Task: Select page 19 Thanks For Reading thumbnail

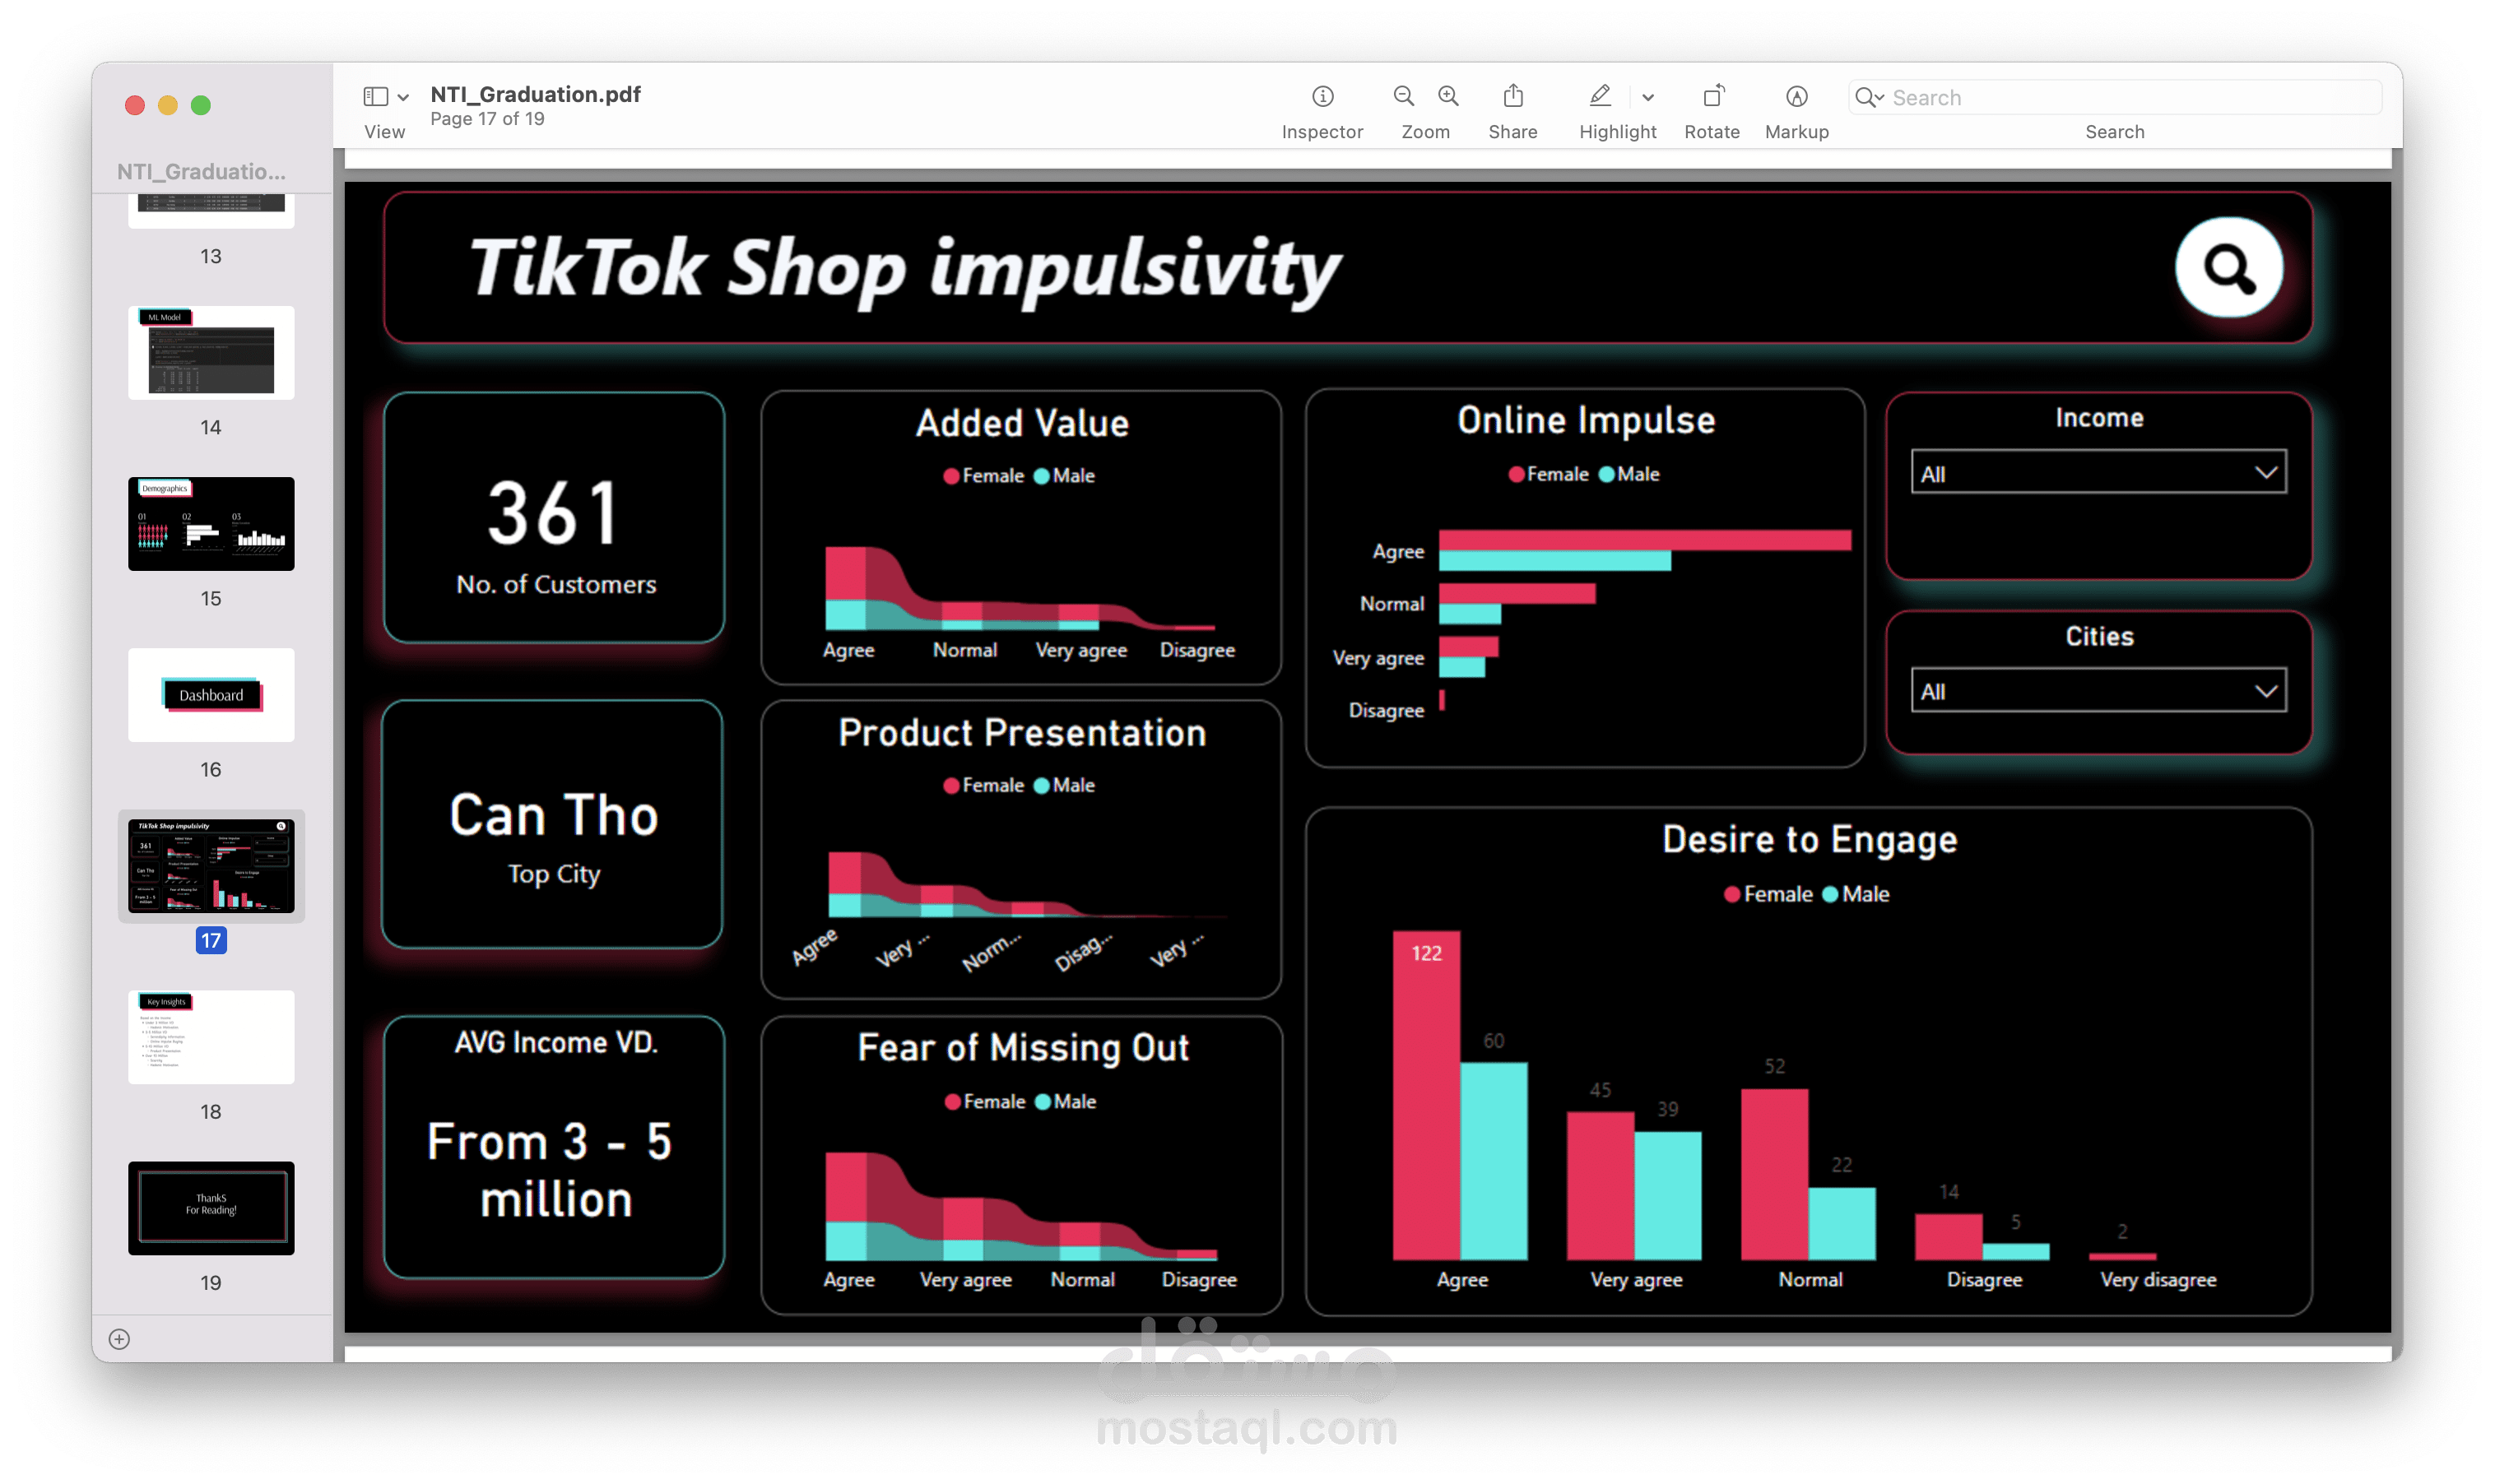Action: [x=211, y=1208]
